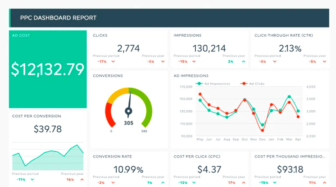Image resolution: width=336 pixels, height=187 pixels.
Task: Click the green down arrow beside CPC -12%
Action: point(194,183)
